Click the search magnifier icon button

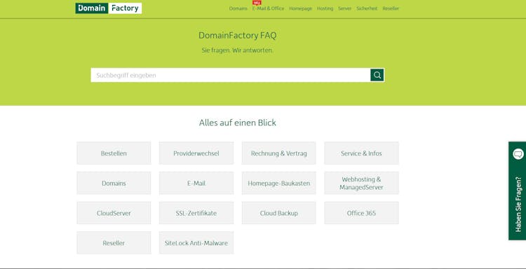tap(377, 75)
